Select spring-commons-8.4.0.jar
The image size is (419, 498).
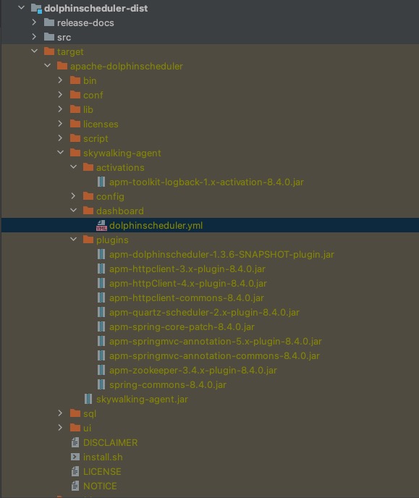(x=168, y=385)
